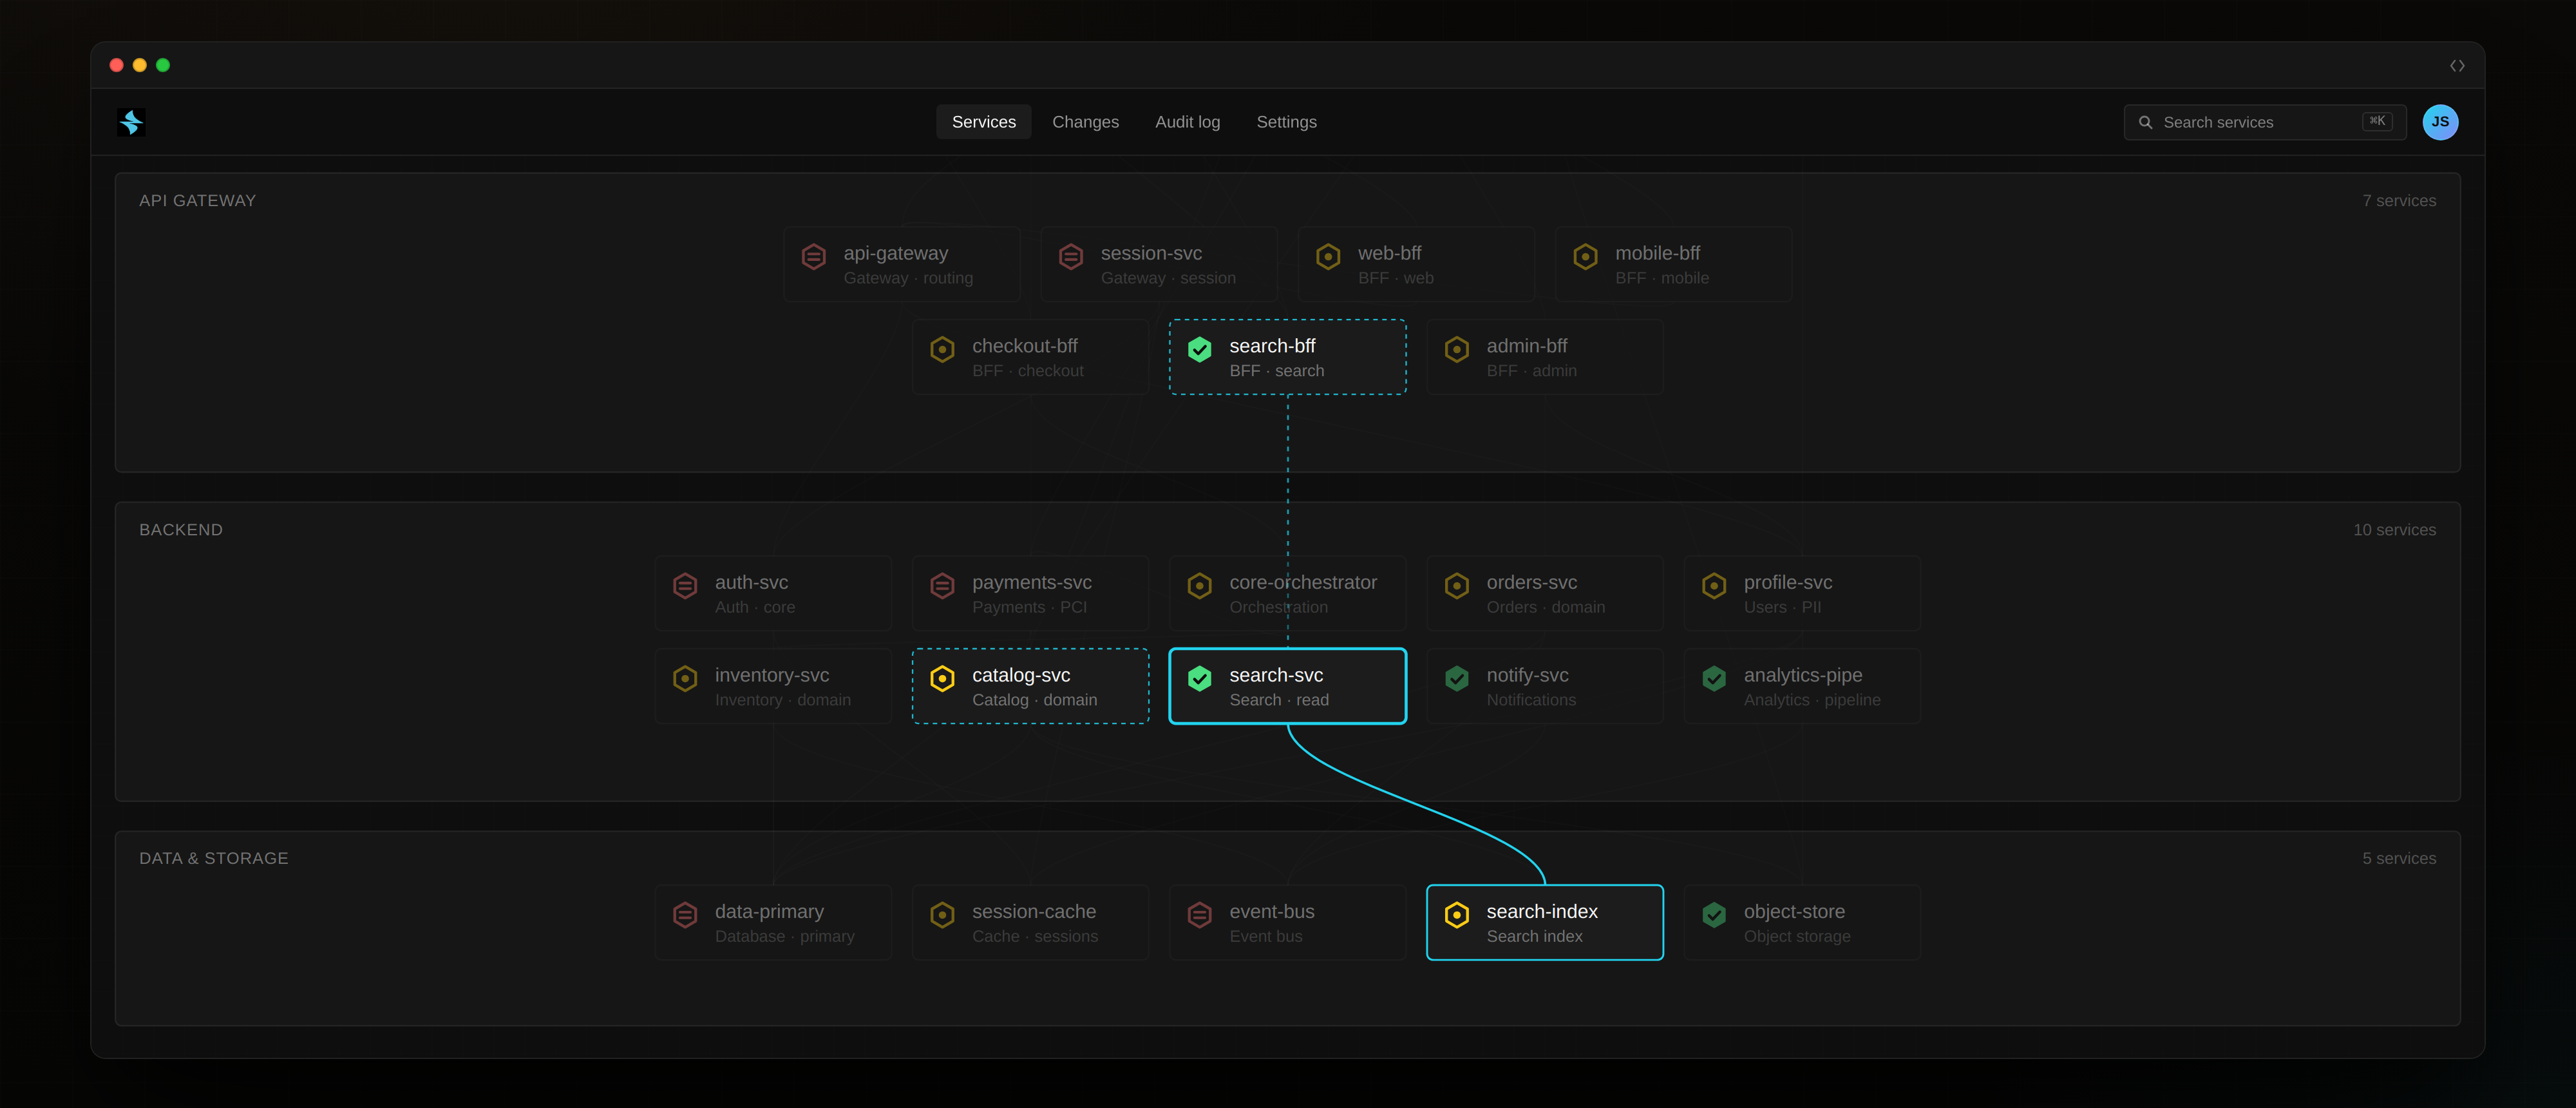Click the payments-svc red hexagon icon
2576x1108 pixels.
point(942,586)
